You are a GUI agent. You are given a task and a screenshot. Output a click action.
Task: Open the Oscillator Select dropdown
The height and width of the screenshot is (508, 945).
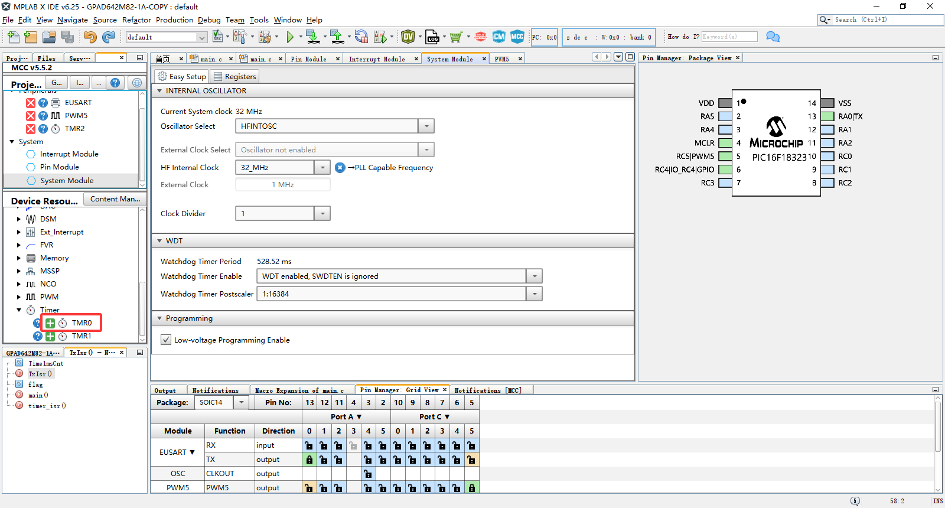pos(426,126)
